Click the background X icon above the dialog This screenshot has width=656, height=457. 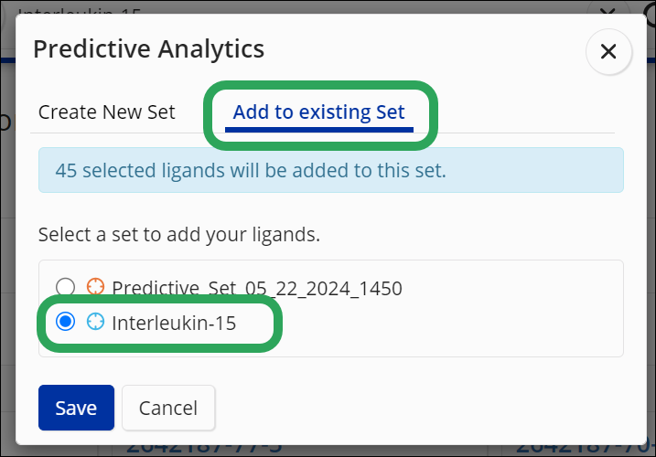click(606, 11)
